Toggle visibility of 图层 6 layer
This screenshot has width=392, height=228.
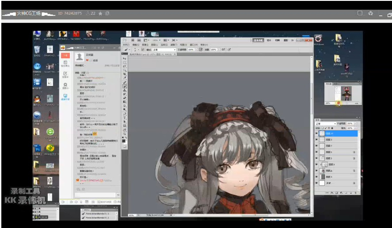click(316, 152)
